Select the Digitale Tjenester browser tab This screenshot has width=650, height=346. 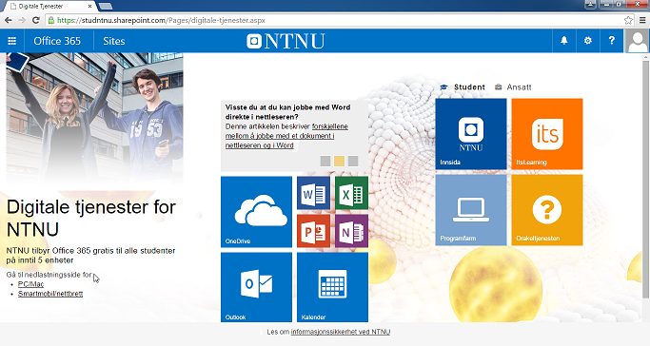(x=49, y=7)
